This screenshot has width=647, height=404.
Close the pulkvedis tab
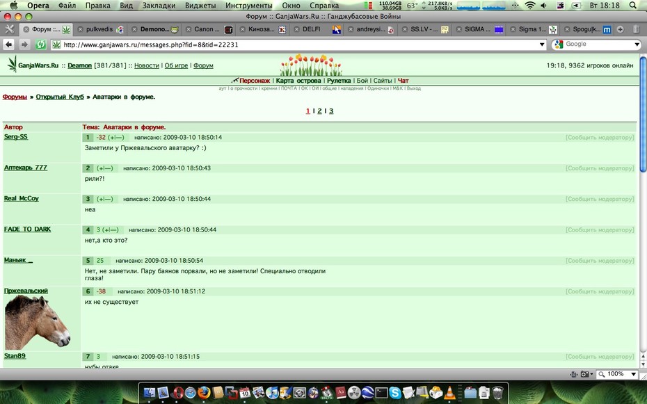[x=81, y=29]
